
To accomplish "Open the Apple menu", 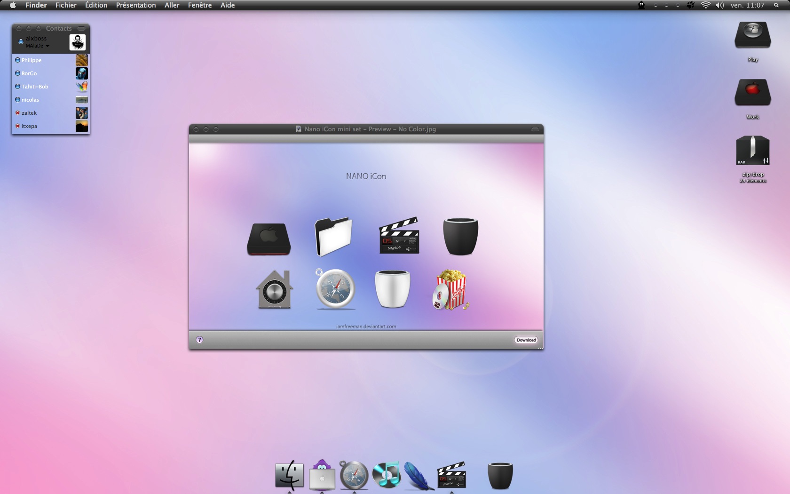I will tap(13, 5).
